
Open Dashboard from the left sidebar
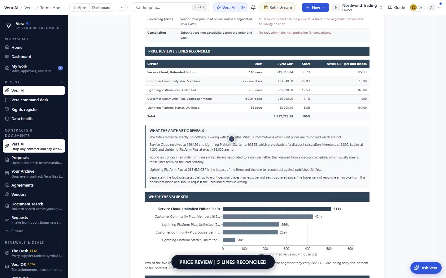[34, 57]
